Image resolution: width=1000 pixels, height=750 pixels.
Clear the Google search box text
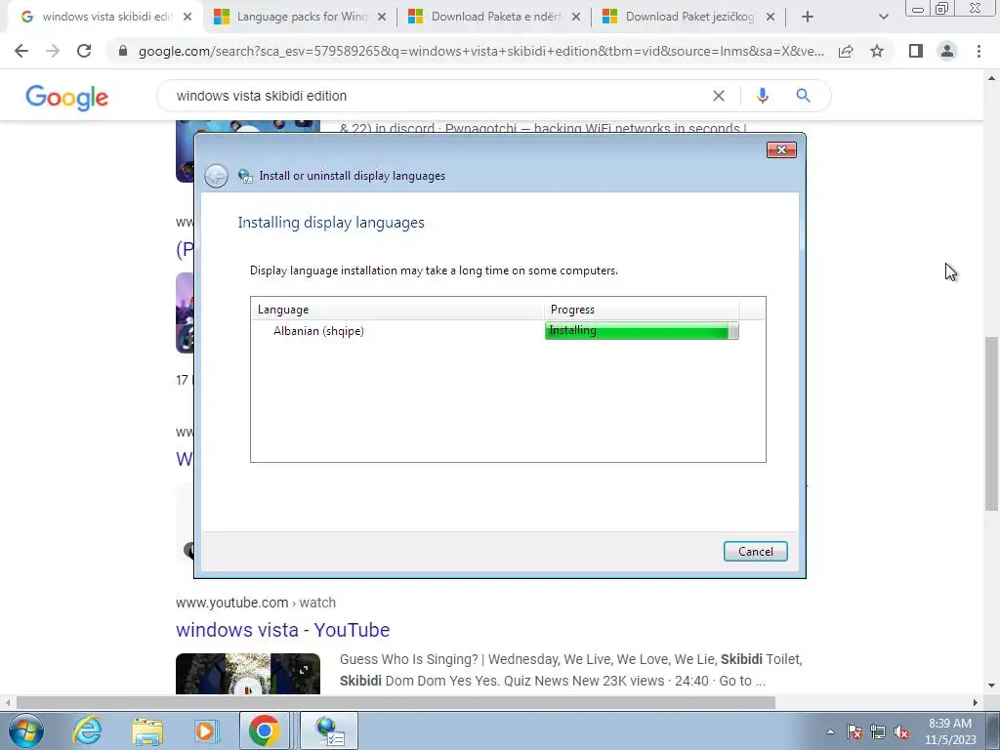(x=719, y=96)
